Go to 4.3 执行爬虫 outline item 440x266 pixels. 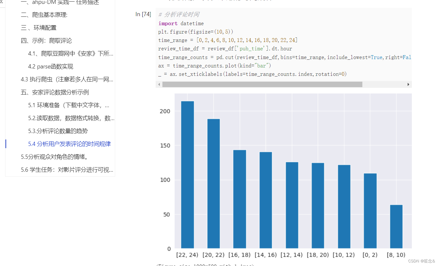pos(67,79)
